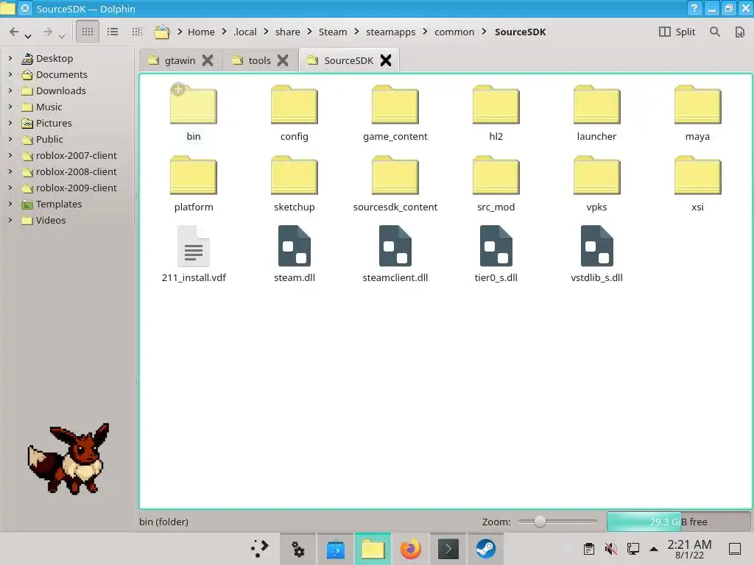
Task: Navigate to share breadcrumb
Action: click(x=288, y=32)
